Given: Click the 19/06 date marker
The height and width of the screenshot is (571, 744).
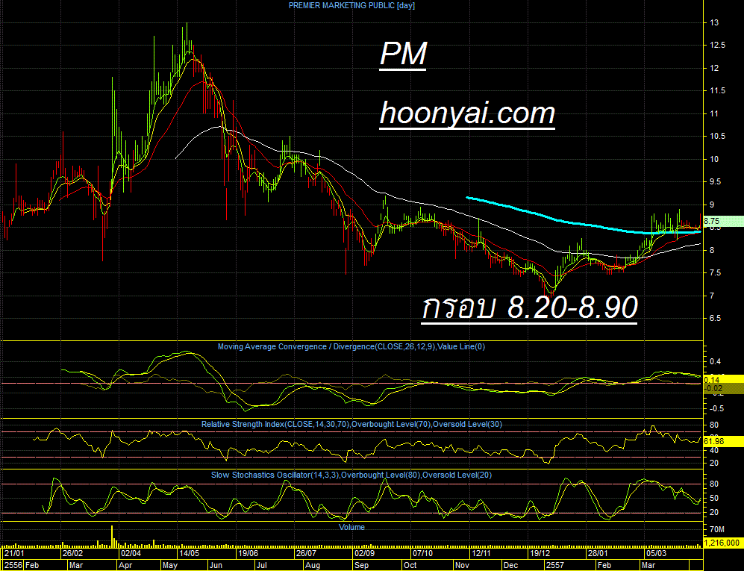Looking at the screenshot, I should click(248, 553).
